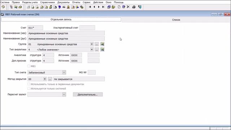Click the ellipsis button next to Группа
This screenshot has width=231, height=130.
click(97, 44)
